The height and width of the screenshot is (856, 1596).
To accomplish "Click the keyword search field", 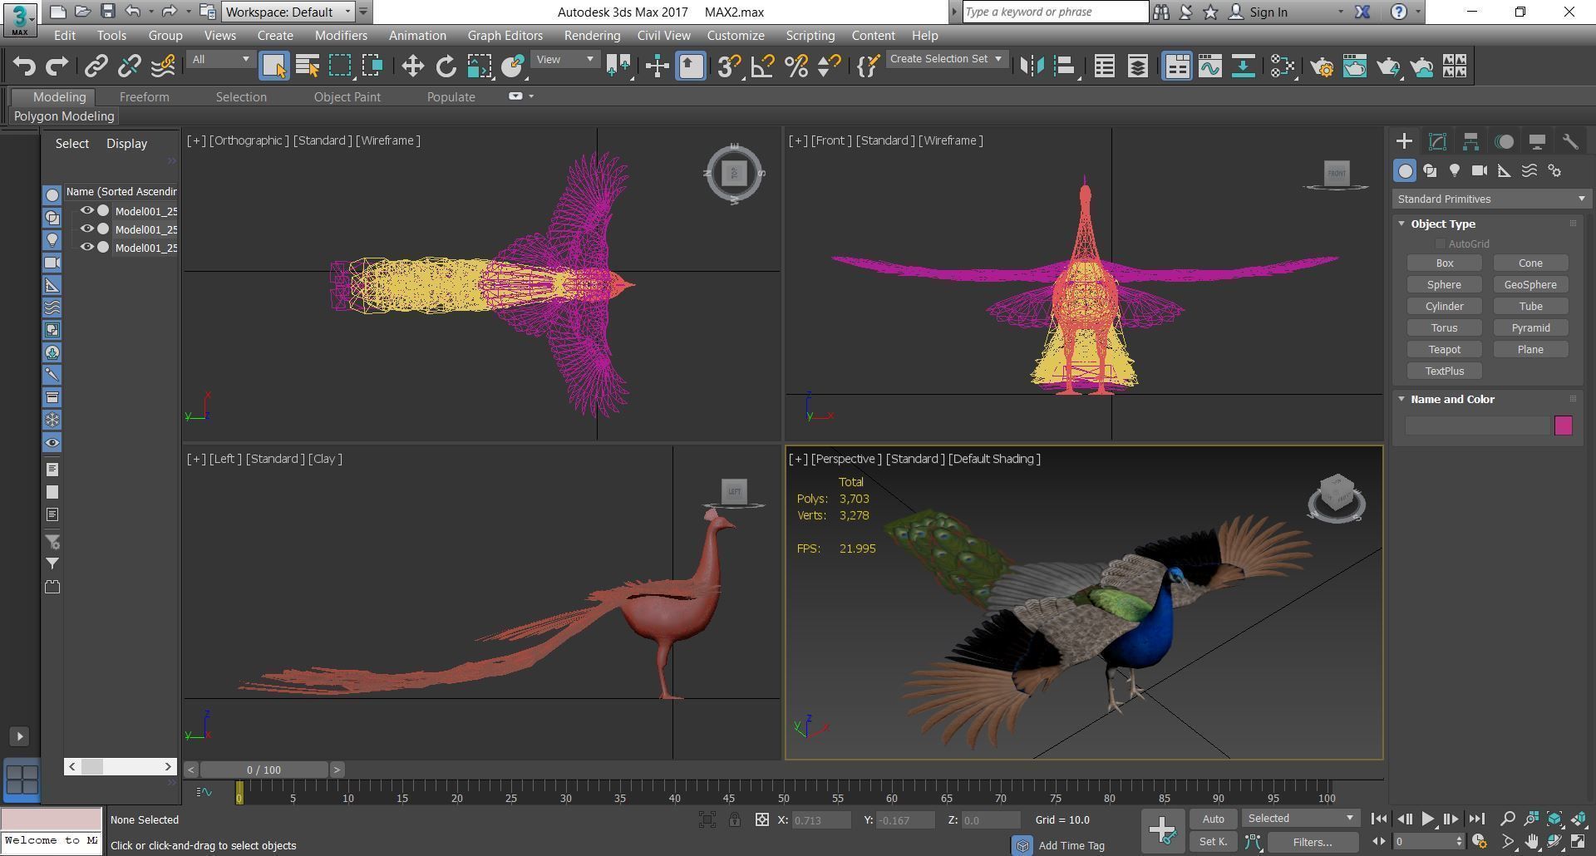I will [1056, 12].
